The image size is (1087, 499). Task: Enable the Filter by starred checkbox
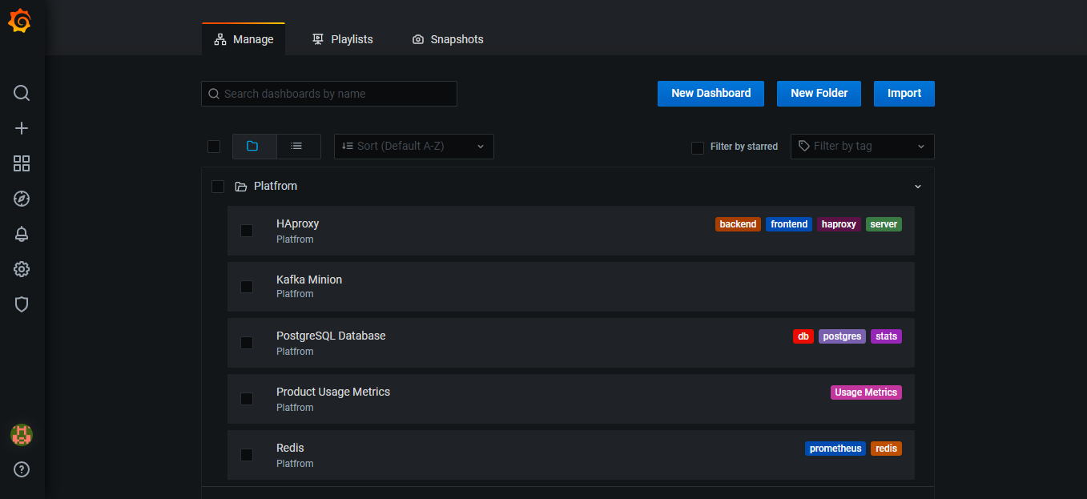pos(698,147)
